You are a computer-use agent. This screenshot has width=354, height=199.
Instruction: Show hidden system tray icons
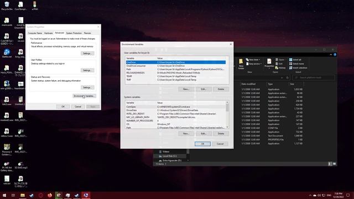tap(310, 195)
